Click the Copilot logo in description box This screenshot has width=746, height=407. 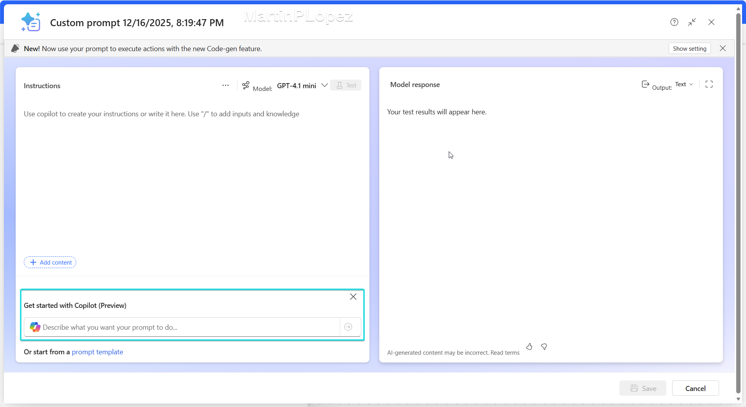coord(35,327)
